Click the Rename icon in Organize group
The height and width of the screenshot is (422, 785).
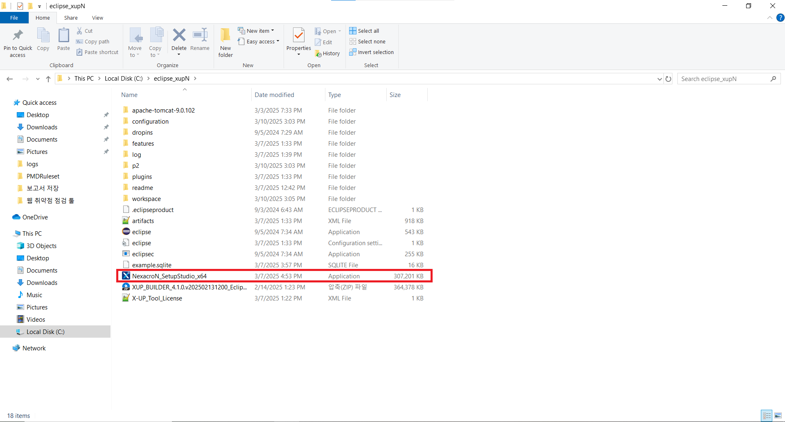tap(200, 36)
